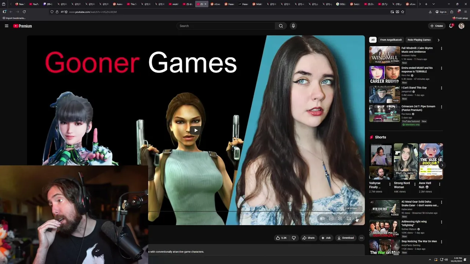Switch player to theater mode
The image size is (470, 264).
point(348,219)
